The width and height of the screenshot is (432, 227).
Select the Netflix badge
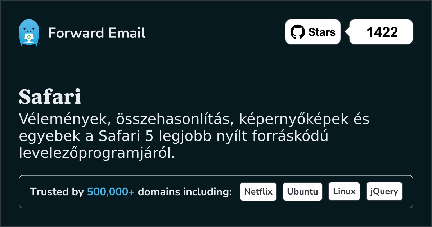258,191
